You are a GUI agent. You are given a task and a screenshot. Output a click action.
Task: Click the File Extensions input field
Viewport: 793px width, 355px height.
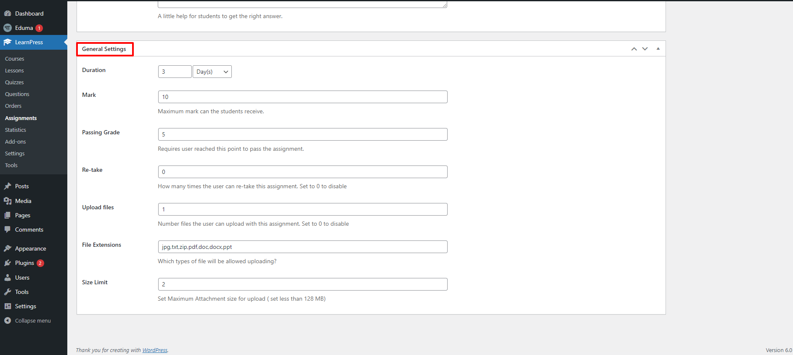302,247
